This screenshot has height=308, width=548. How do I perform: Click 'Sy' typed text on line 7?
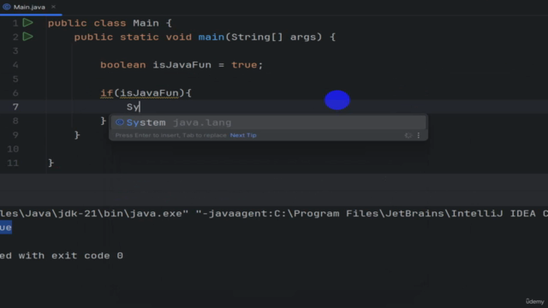(x=133, y=107)
